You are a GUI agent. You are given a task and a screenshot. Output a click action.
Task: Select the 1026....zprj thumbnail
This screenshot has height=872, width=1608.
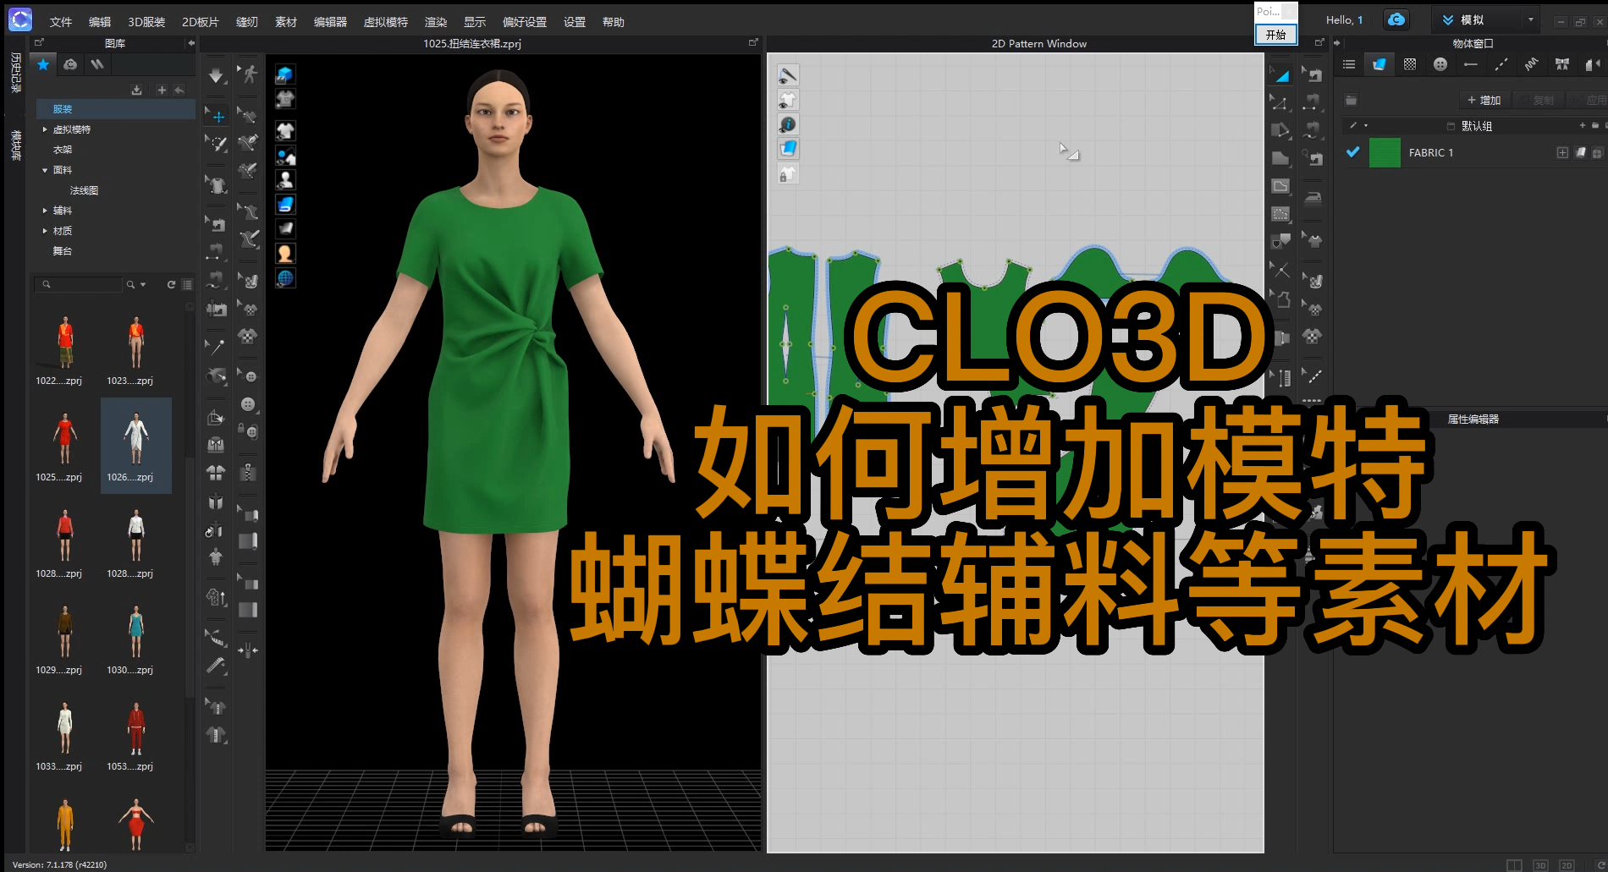(x=135, y=445)
